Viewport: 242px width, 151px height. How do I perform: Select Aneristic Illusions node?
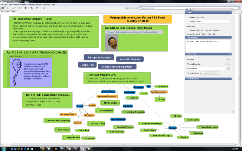pyautogui.click(x=130, y=59)
